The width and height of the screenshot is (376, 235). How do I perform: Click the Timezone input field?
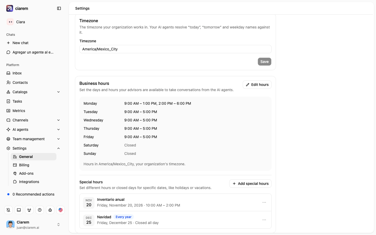[x=175, y=49]
